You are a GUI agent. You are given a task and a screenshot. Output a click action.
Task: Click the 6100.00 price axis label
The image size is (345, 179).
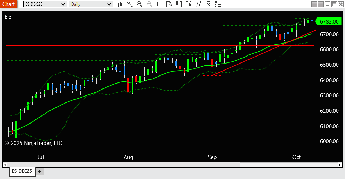click(x=329, y=126)
